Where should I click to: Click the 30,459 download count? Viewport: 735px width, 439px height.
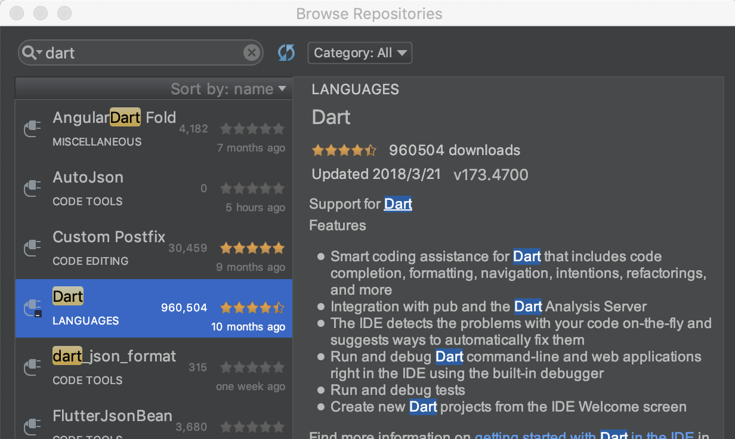(188, 248)
